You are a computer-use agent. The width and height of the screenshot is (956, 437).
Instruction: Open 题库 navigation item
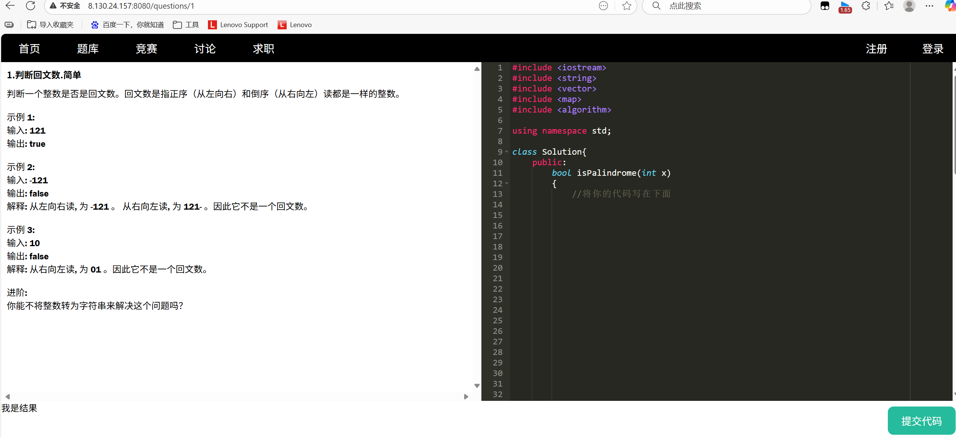(88, 49)
